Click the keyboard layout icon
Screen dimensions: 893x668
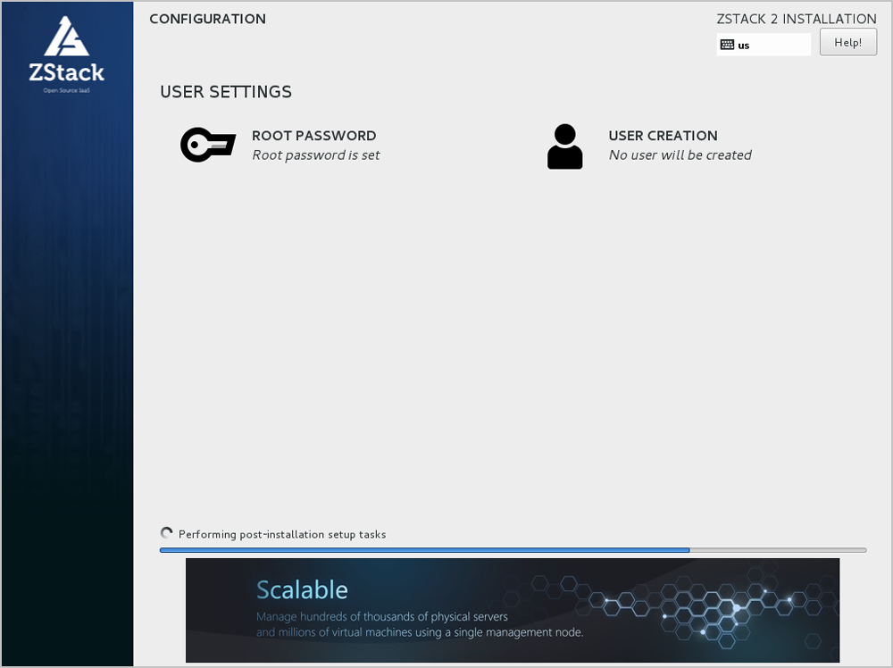tap(729, 44)
